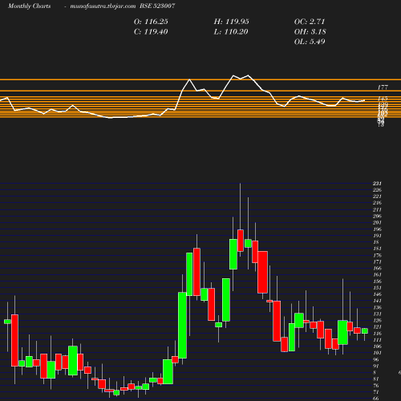This screenshot has width=401, height=401.
Task: Select the open value "O: 116.25"
Action: [x=151, y=22]
